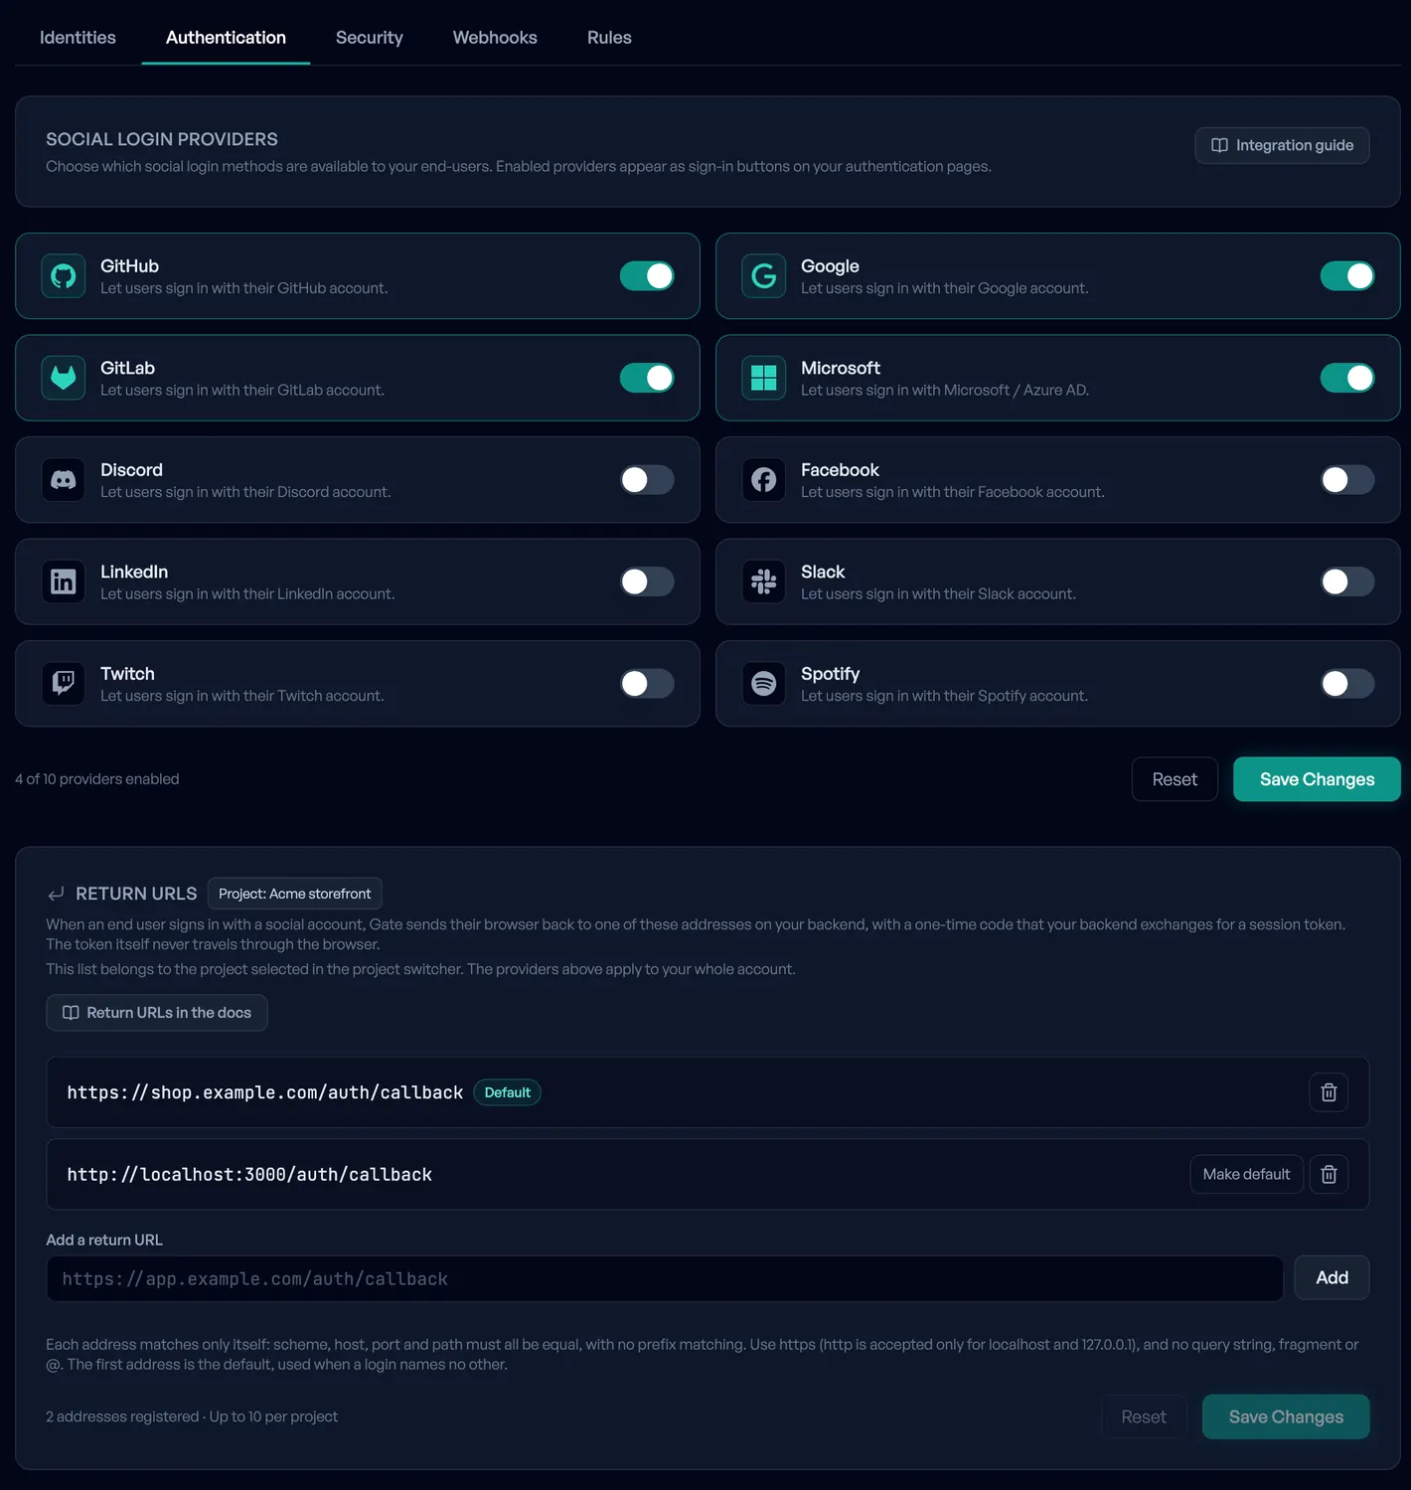Image resolution: width=1411 pixels, height=1490 pixels.
Task: Click the Spotify logo icon
Action: click(x=764, y=684)
